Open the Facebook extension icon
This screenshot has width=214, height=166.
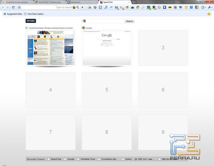coord(196,7)
